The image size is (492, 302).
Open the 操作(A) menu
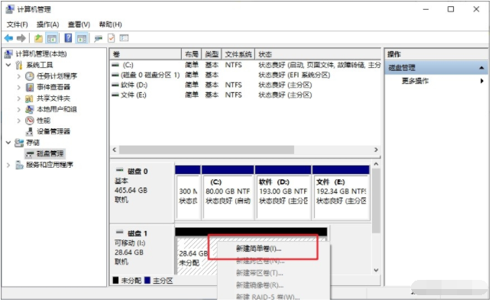[47, 24]
